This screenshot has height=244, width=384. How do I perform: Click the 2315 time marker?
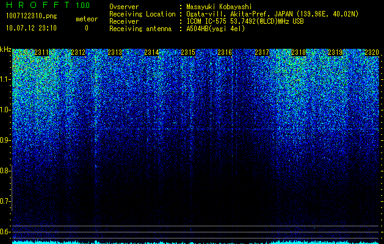click(x=188, y=52)
